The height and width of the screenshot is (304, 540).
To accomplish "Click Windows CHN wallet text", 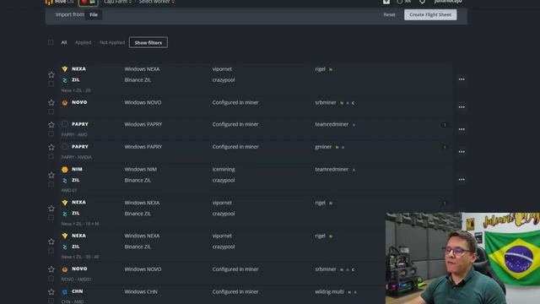I will [x=141, y=291].
